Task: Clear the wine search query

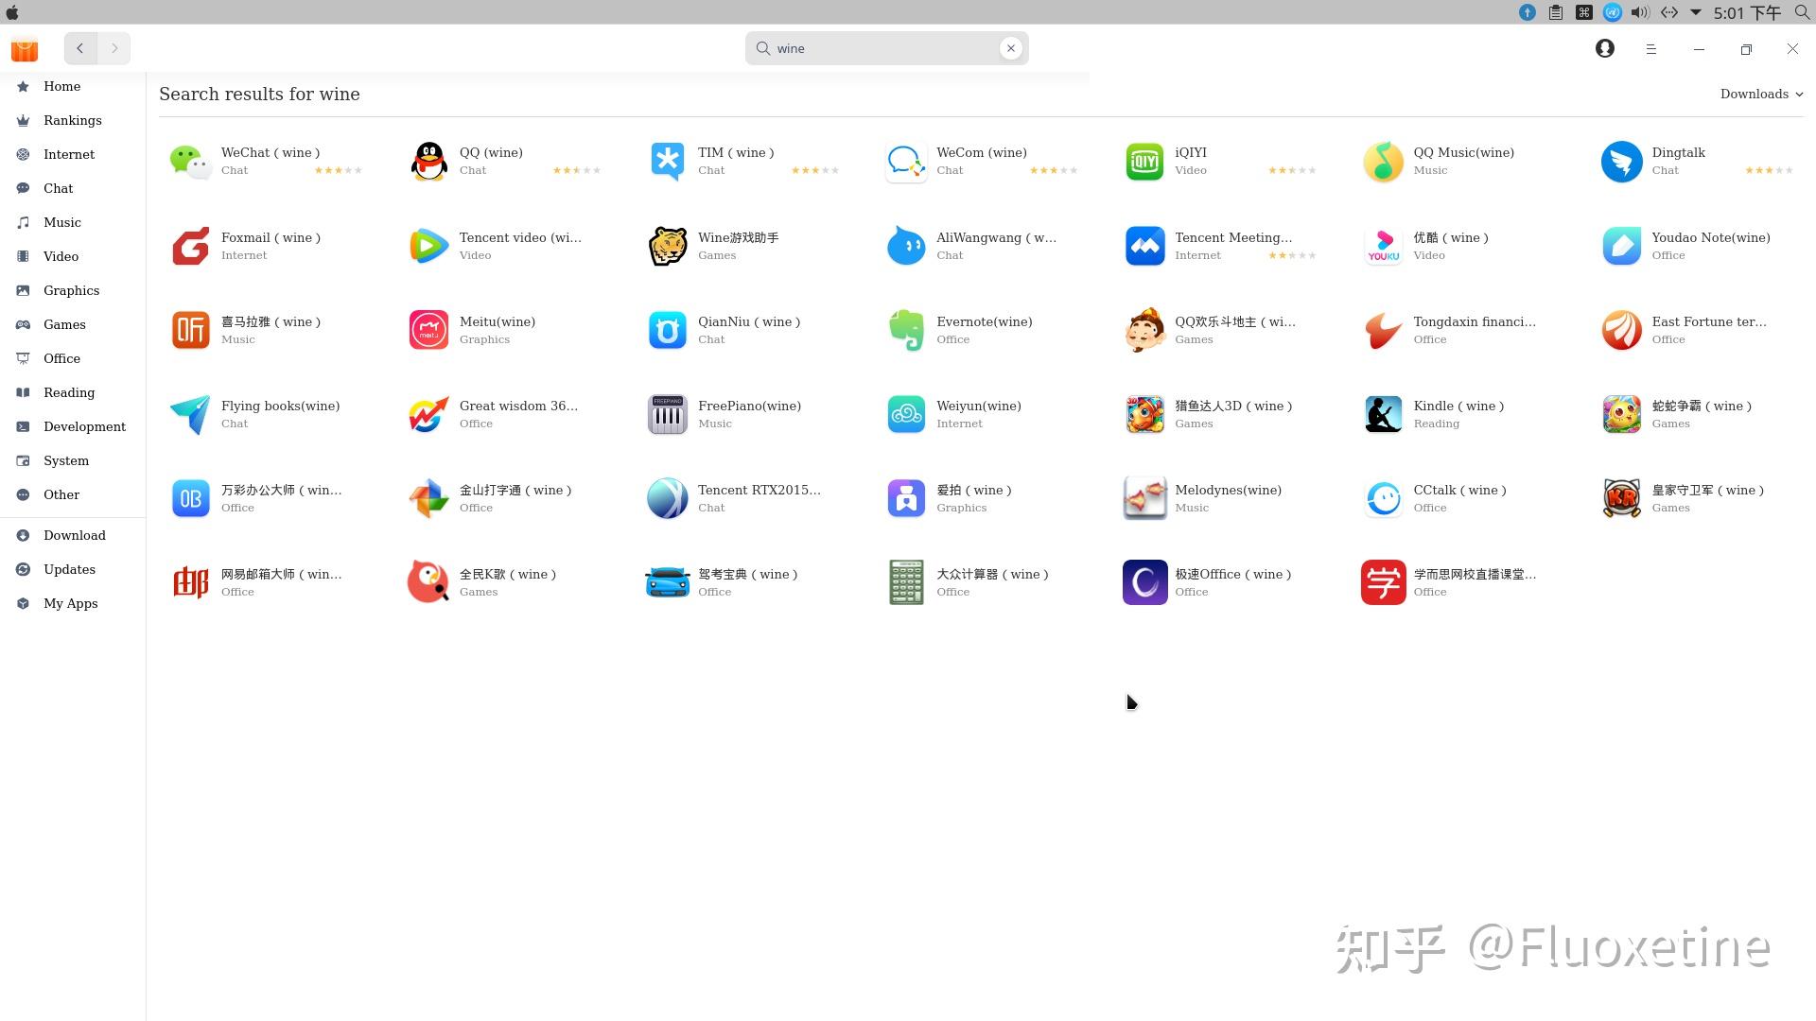Action: [1010, 47]
